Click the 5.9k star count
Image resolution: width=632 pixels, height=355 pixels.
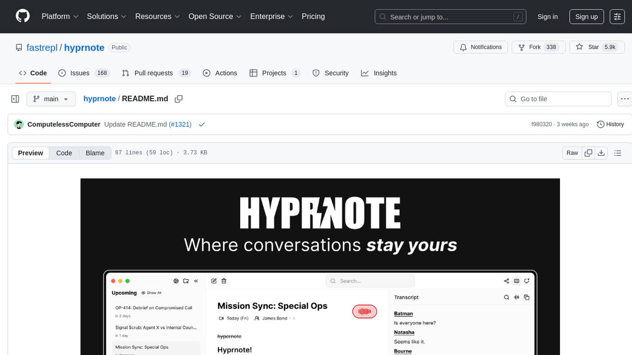(610, 47)
